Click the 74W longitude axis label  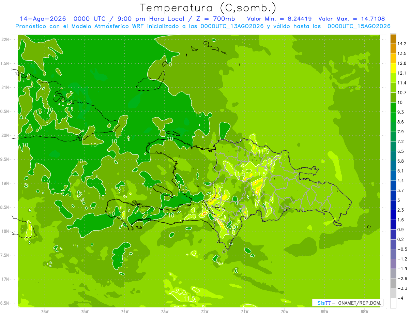coord(125,312)
